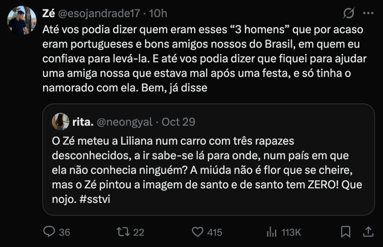
Task: Open the 10h timestamp permalink
Action: point(158,14)
